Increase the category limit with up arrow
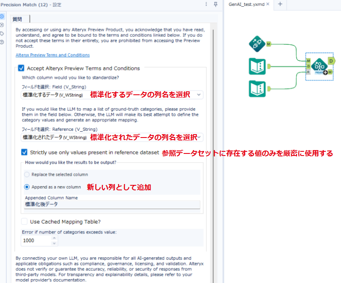 (x=54, y=238)
